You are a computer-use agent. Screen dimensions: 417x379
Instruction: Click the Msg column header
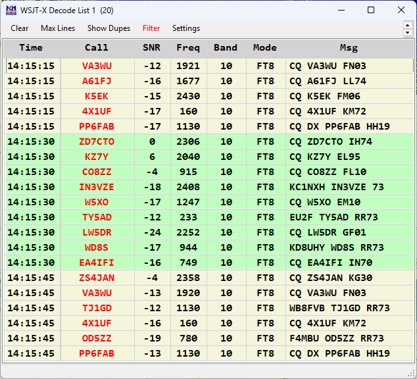[x=349, y=48]
